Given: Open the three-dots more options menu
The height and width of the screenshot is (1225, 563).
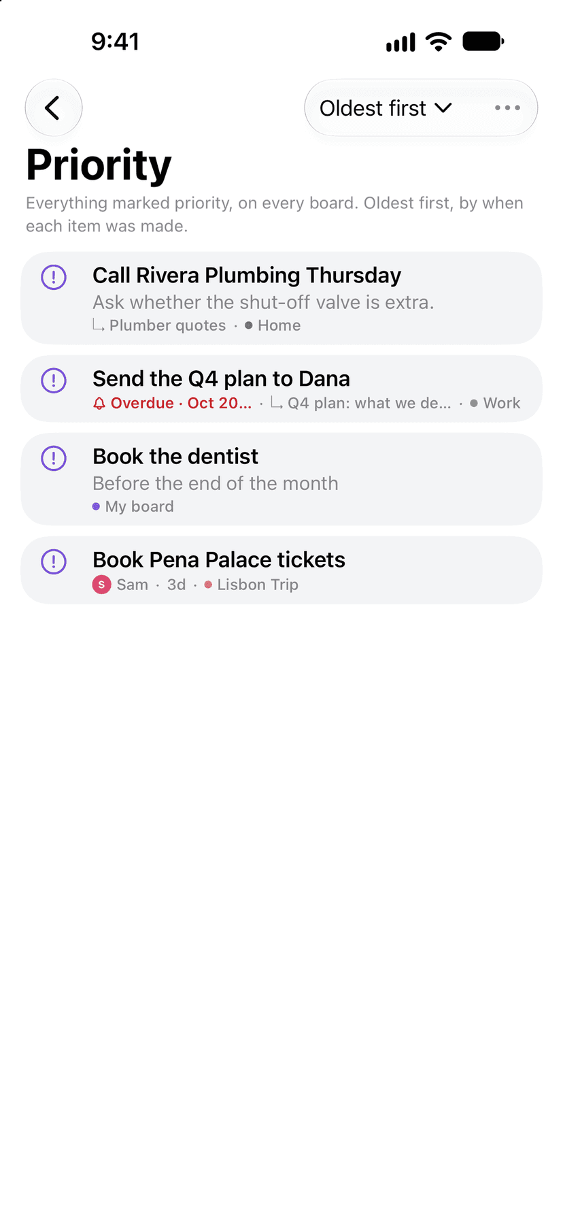Looking at the screenshot, I should (507, 108).
